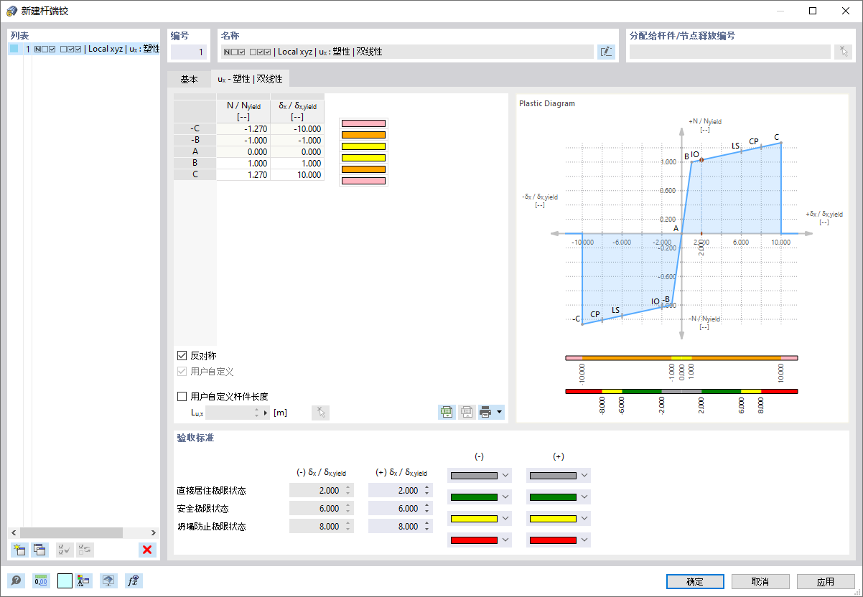The width and height of the screenshot is (863, 597).
Task: Click list scrollbar right arrow
Action: point(154,532)
